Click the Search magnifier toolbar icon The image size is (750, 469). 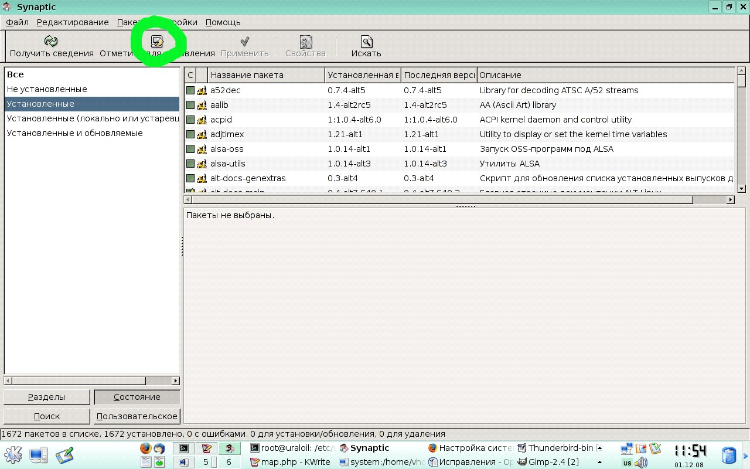pos(366,41)
